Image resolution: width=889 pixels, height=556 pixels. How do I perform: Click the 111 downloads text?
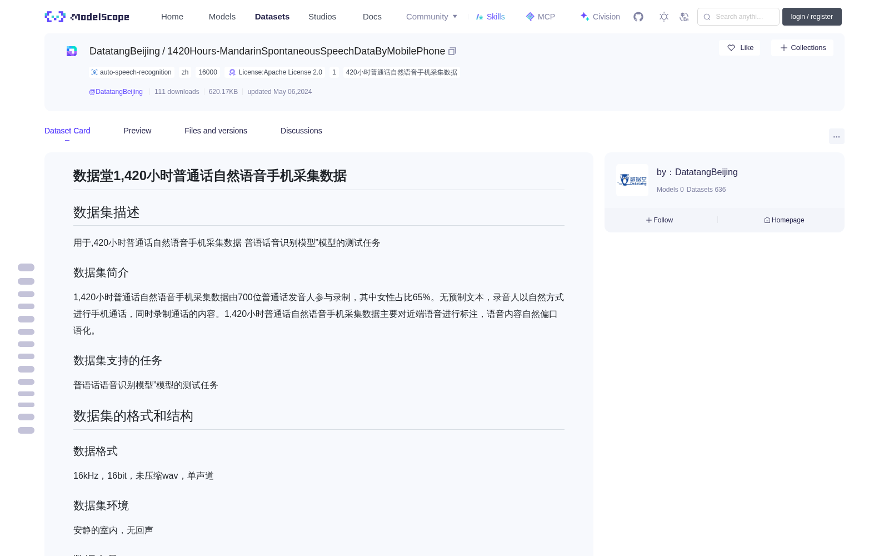(177, 92)
